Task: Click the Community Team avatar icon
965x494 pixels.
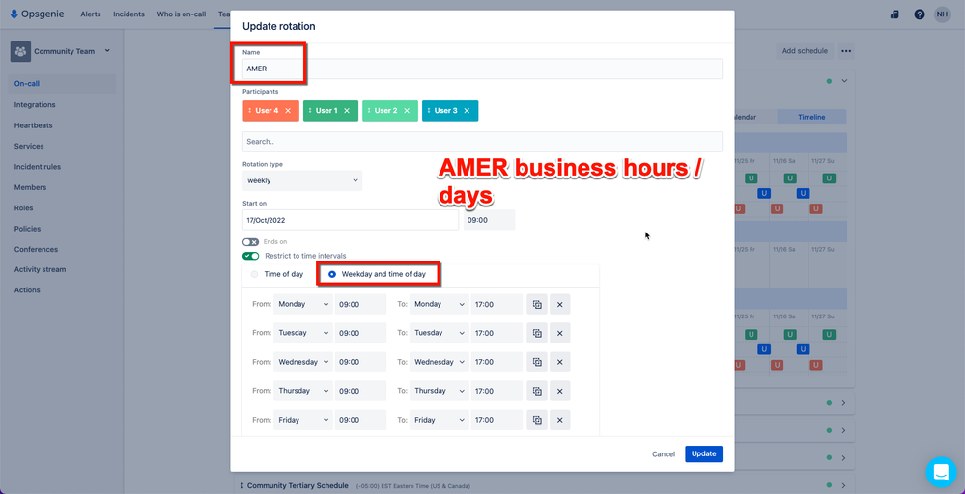Action: pos(20,51)
